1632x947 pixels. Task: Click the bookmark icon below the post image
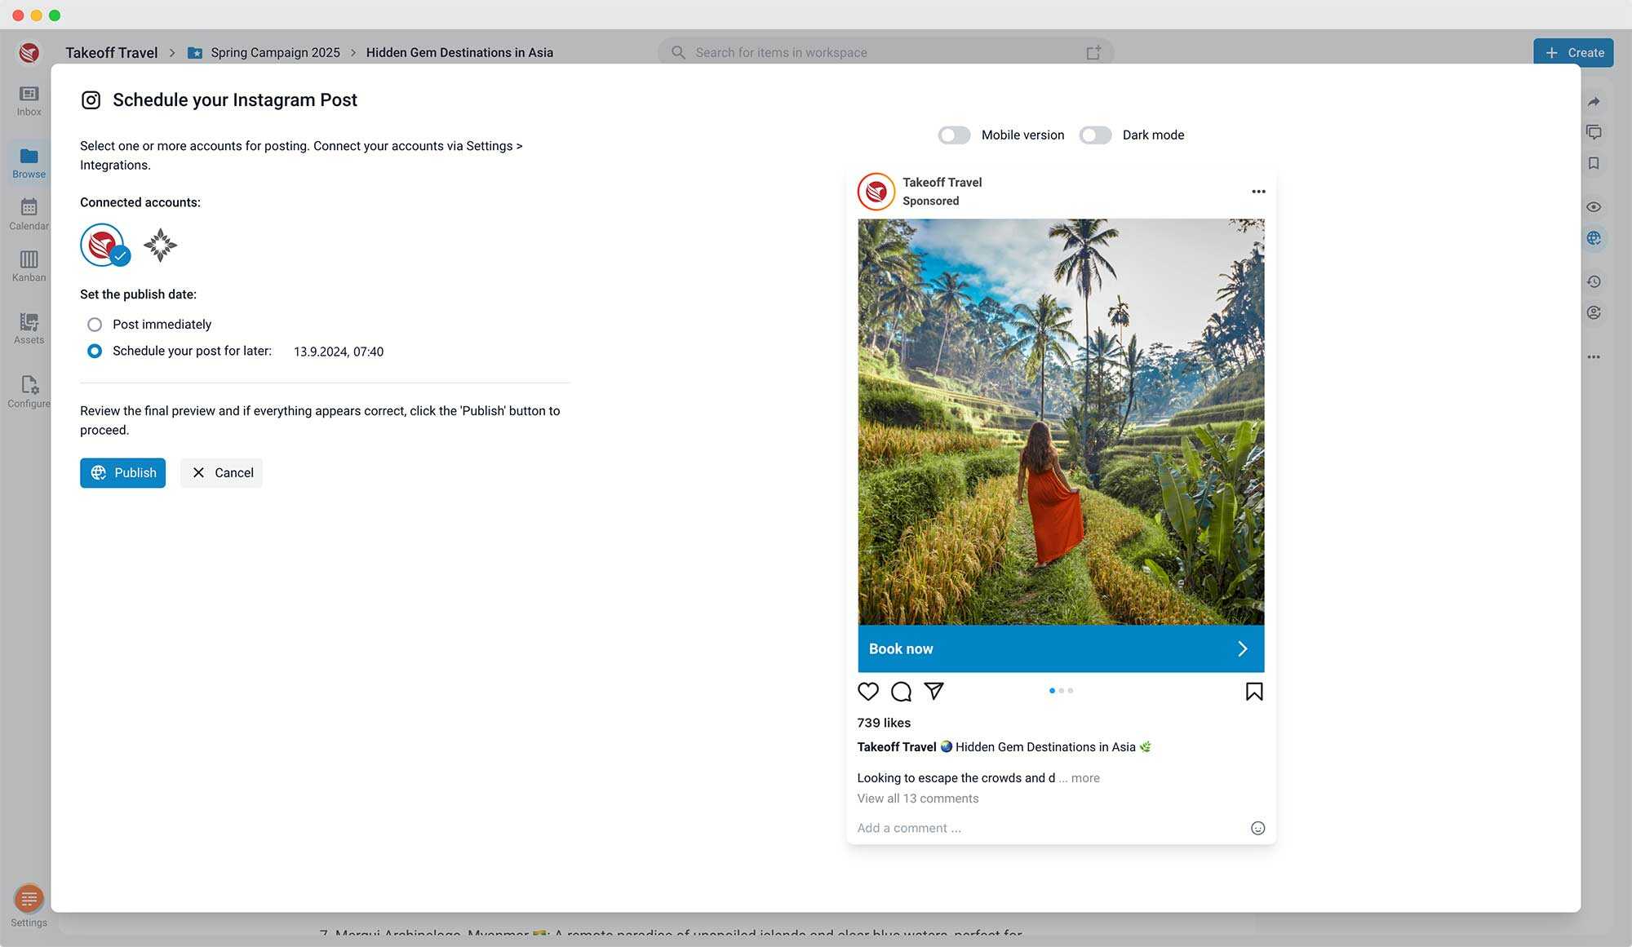pos(1253,692)
